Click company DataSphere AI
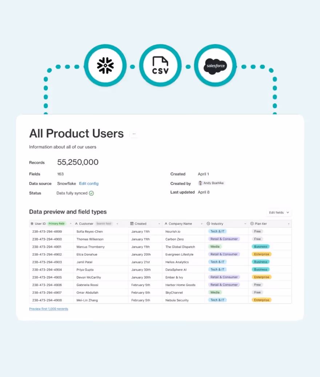The width and height of the screenshot is (320, 377). 176,270
